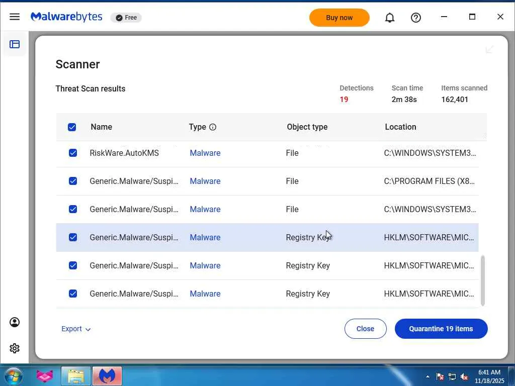Click the network tray icon

pyautogui.click(x=452, y=376)
